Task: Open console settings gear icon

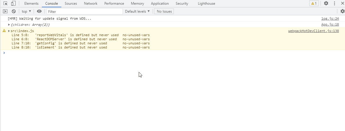Action: pos(342,11)
